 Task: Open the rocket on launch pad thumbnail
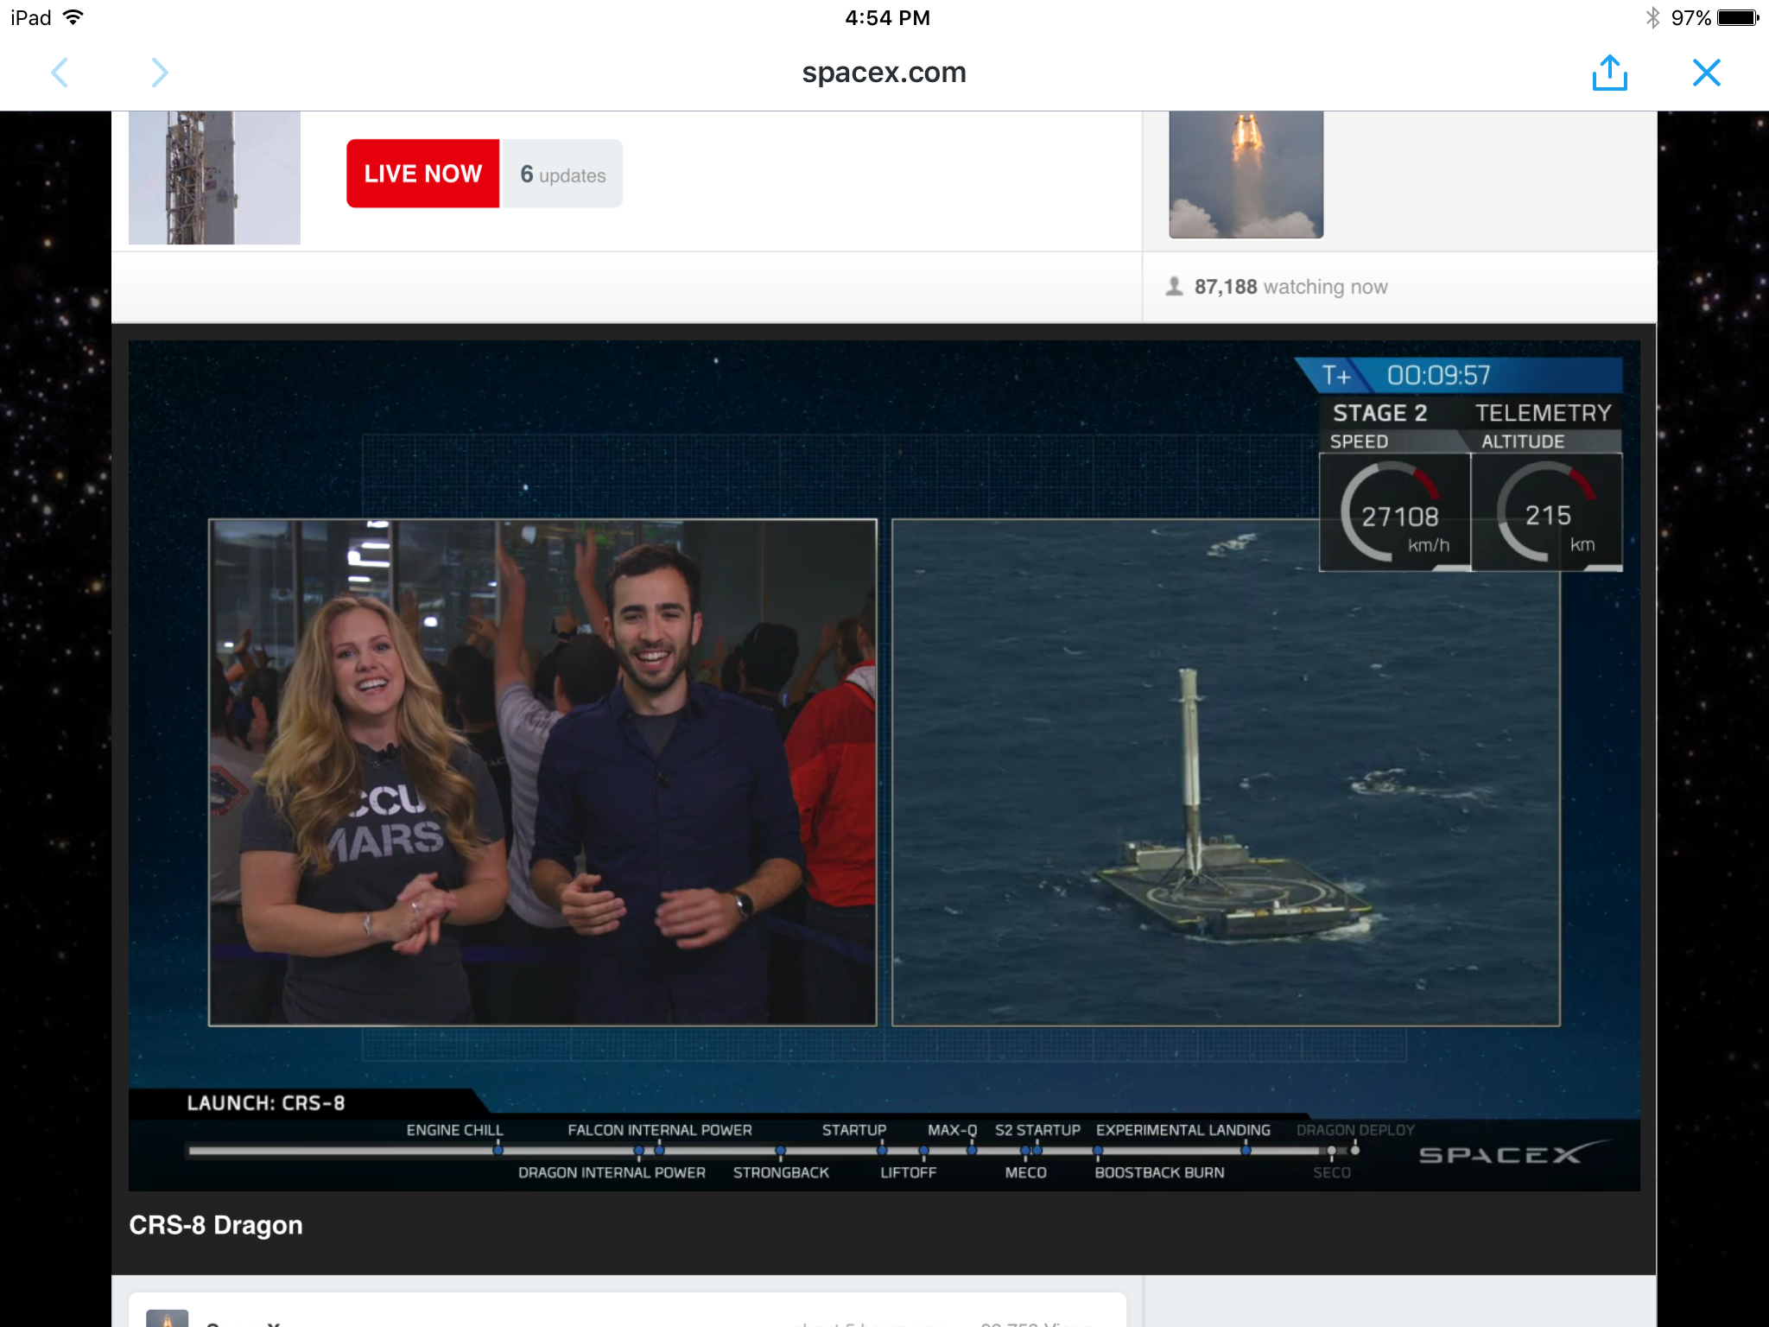(214, 177)
